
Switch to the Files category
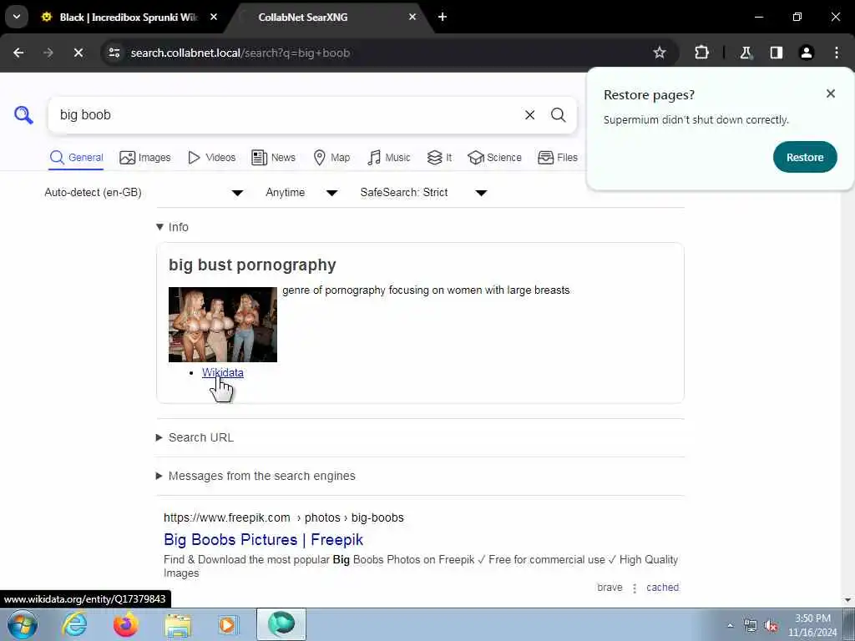tap(557, 158)
